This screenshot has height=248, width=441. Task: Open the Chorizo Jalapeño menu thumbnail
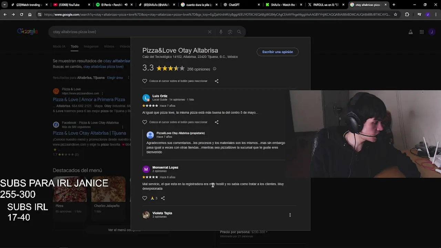(x=108, y=189)
